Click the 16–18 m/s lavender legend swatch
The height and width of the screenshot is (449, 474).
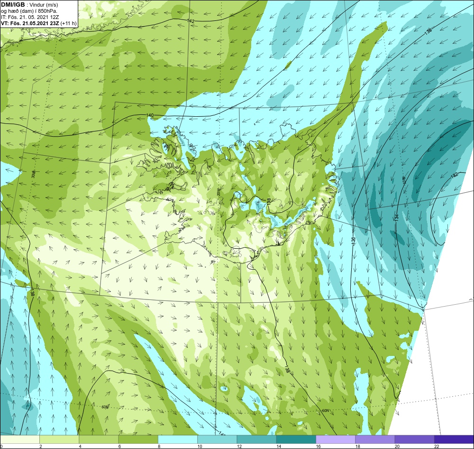click(336, 439)
